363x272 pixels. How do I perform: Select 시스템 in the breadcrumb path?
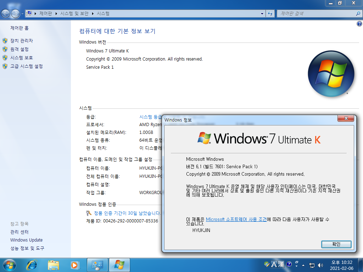[x=103, y=13]
